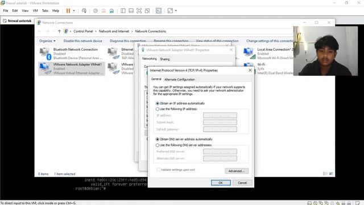Select Use the following DNS server addresses
The width and height of the screenshot is (364, 205).
coord(184,145)
